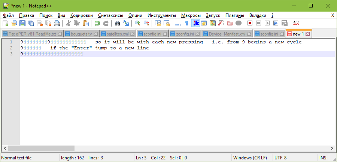Switch to the satellites.xml tab

pos(115,34)
